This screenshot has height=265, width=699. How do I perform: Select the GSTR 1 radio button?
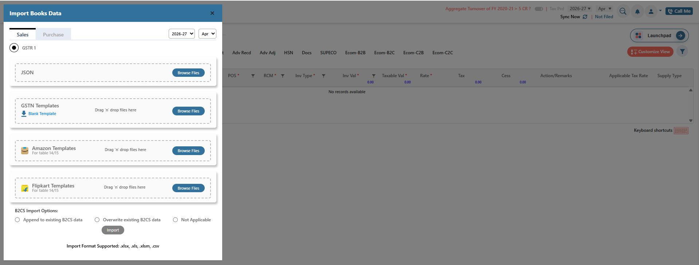tap(14, 48)
